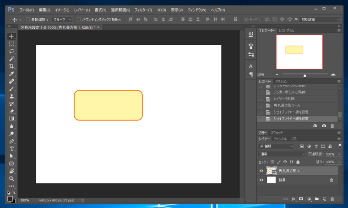348x208 pixels.
Task: Hide the 角丸長方形 1 layer
Action: (x=261, y=171)
